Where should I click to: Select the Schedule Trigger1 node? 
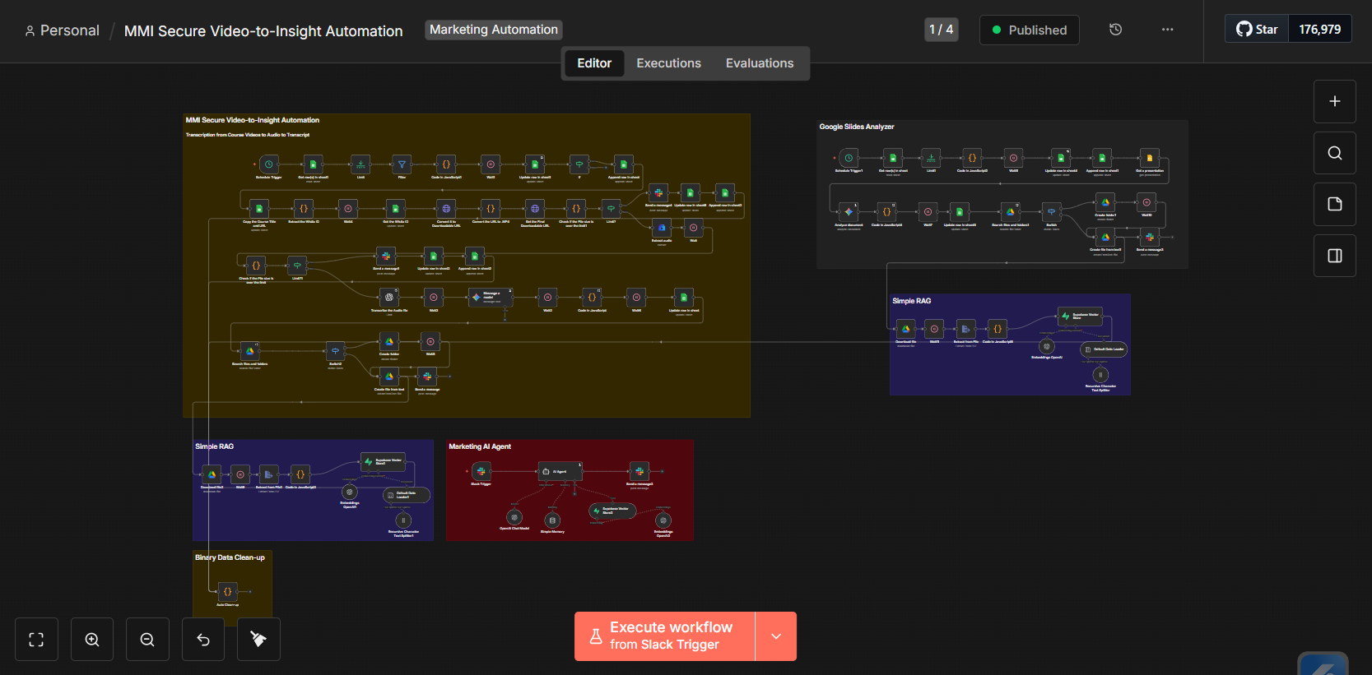tap(849, 158)
